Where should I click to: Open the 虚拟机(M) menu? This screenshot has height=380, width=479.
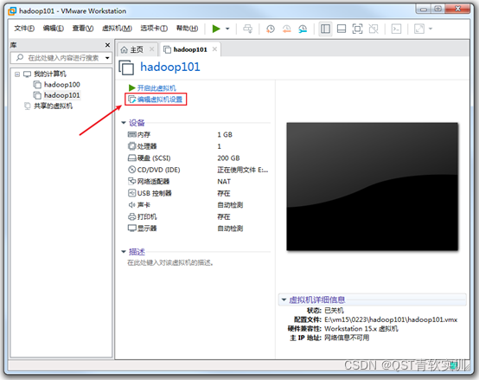click(117, 29)
